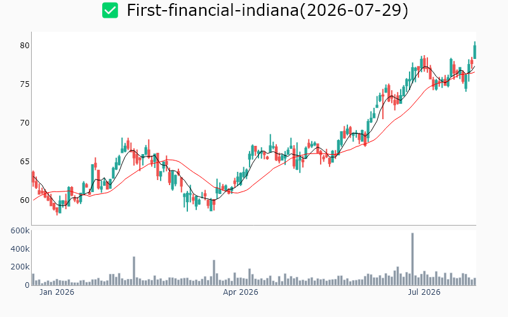Click the Jan 2026 x-axis label

[x=57, y=292]
